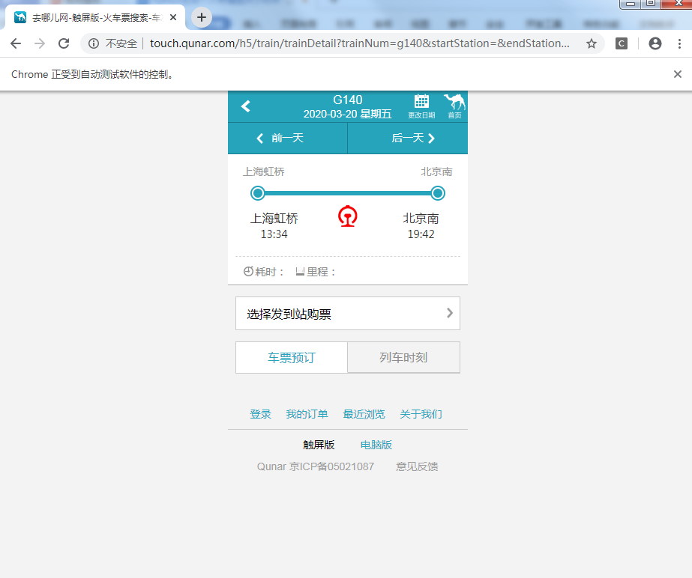Go back with the white arrow in G140 header
Screen dimensions: 692x578
click(246, 106)
